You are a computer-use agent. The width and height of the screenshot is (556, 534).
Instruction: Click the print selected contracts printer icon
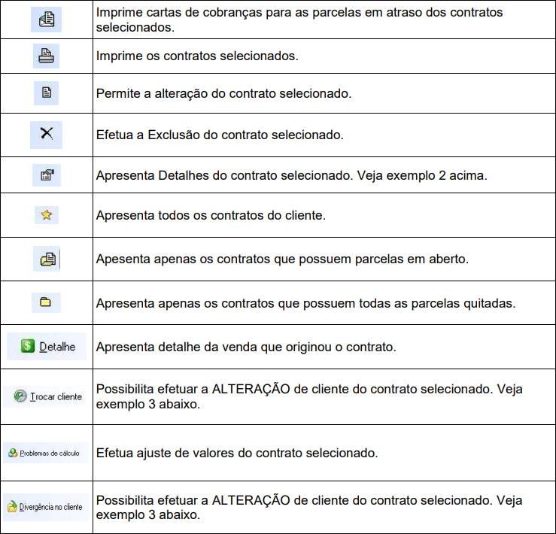[x=46, y=56]
